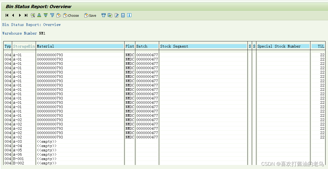This screenshot has height=169, width=328.
Task: Open the Print icon
Action: [x=103, y=15]
